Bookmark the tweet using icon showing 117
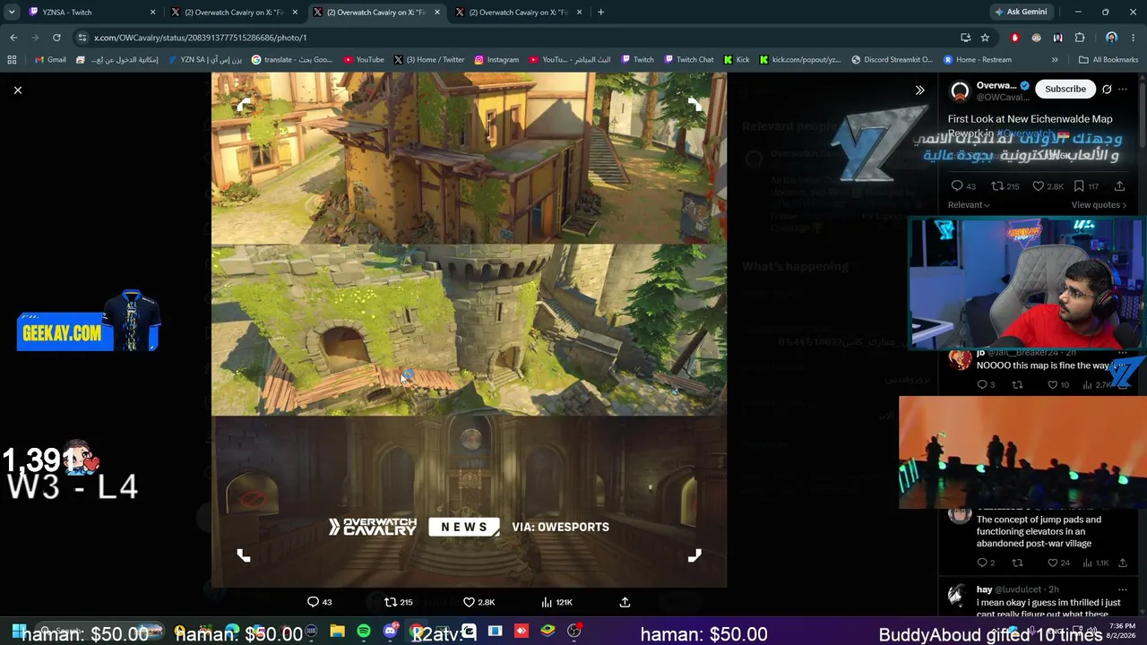 [x=1086, y=186]
